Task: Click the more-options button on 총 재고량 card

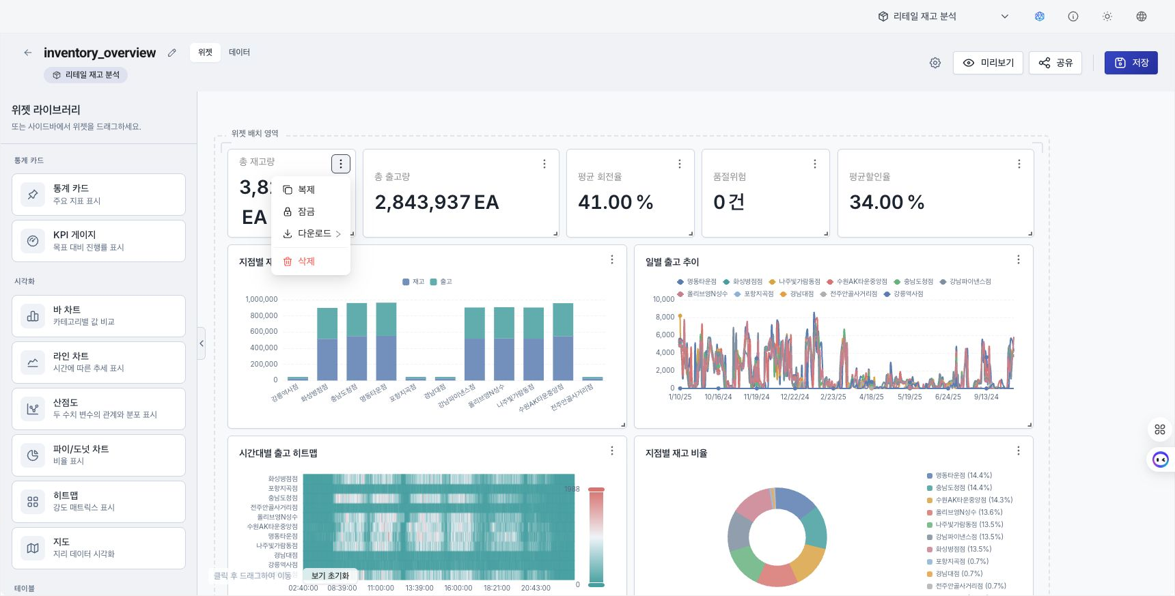Action: 341,164
